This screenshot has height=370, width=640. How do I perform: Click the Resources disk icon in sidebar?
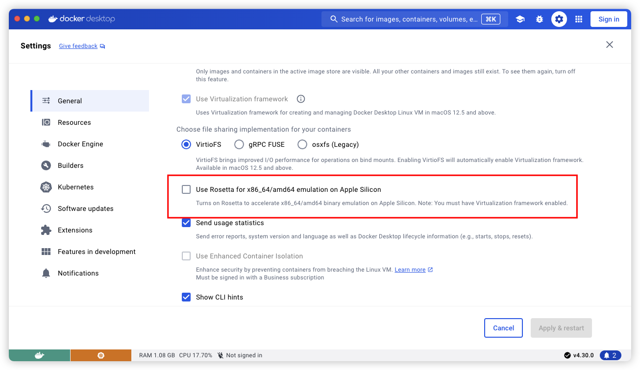[x=46, y=122]
